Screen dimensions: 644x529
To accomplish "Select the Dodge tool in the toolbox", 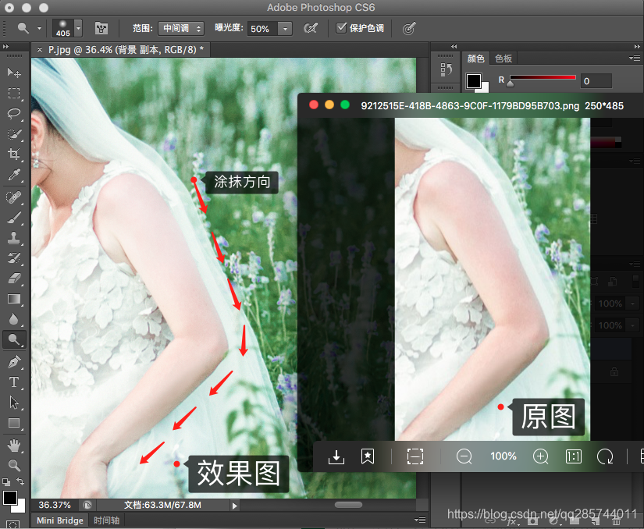I will click(14, 340).
